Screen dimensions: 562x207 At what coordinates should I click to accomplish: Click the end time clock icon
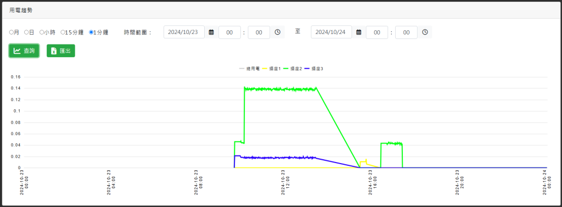click(x=425, y=32)
